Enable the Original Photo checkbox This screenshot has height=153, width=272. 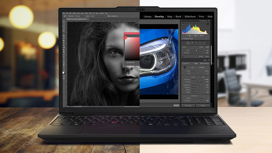click(x=182, y=38)
